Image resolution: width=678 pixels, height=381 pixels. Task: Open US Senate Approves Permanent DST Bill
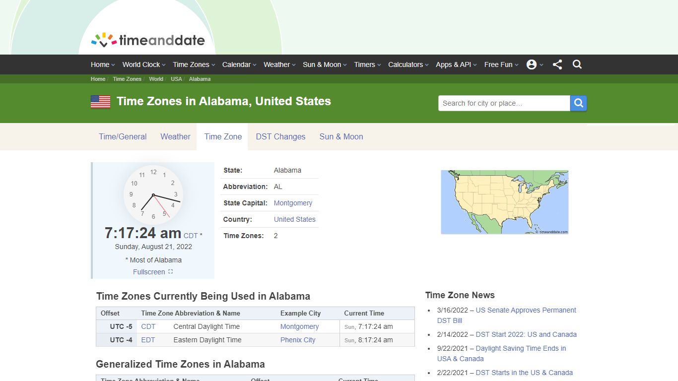(507, 316)
